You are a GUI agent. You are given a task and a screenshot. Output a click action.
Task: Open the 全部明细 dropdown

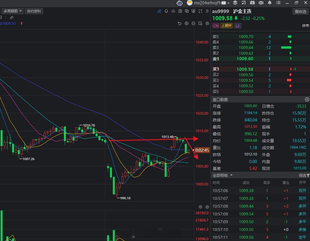pyautogui.click(x=231, y=175)
